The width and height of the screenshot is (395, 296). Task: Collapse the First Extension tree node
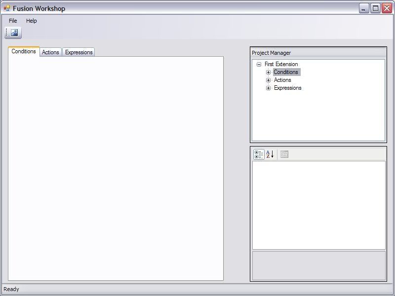[x=259, y=64]
